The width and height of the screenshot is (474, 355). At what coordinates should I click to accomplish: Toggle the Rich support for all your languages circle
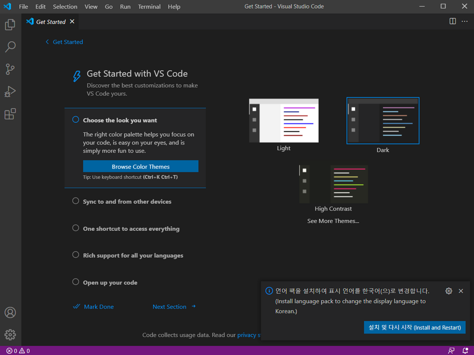(x=76, y=255)
